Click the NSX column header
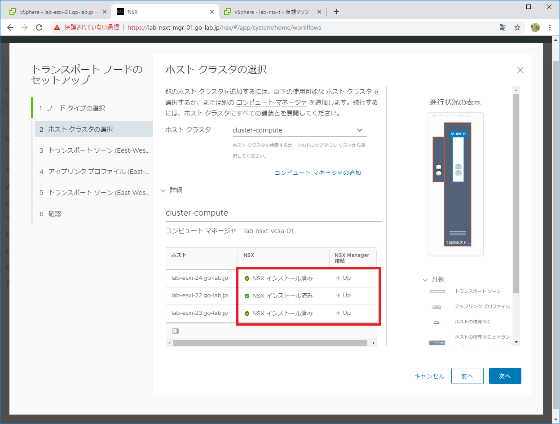The height and width of the screenshot is (424, 560). (x=283, y=258)
